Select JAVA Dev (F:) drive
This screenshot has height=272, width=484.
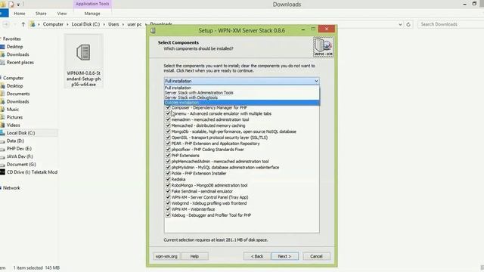click(x=20, y=156)
